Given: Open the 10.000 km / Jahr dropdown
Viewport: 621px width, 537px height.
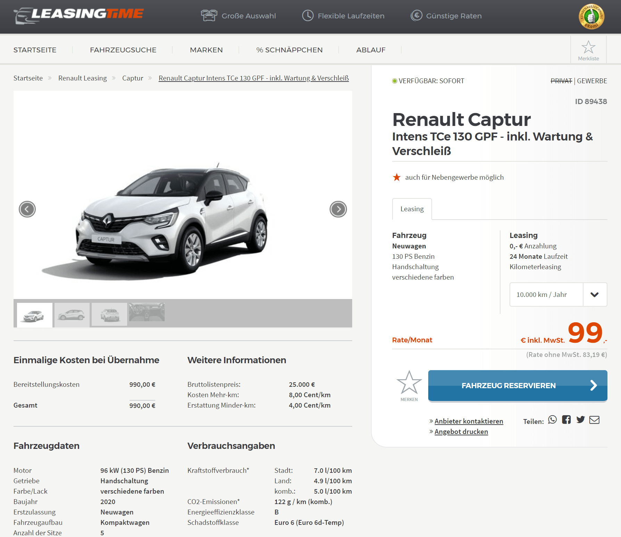Looking at the screenshot, I should [x=558, y=295].
